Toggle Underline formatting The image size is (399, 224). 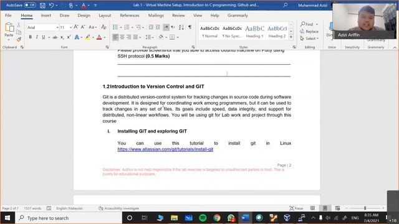click(x=44, y=37)
